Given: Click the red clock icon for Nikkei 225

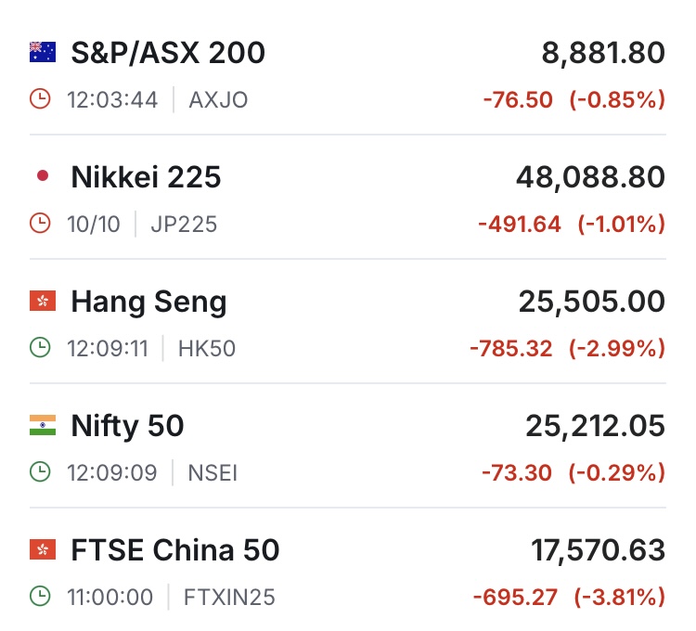Looking at the screenshot, I should pyautogui.click(x=40, y=224).
